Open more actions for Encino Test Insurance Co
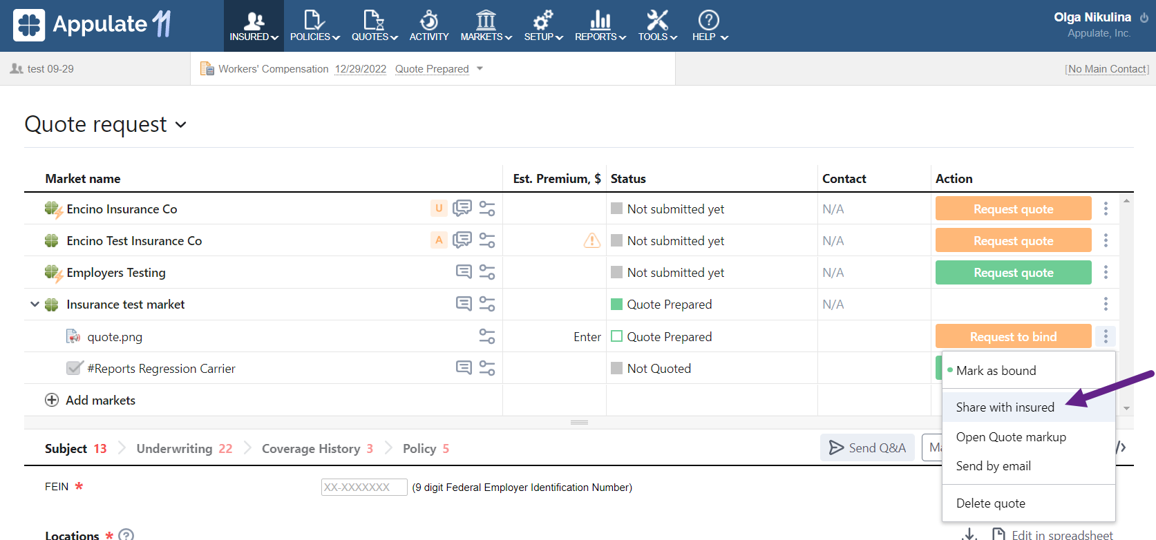 [x=1106, y=240]
